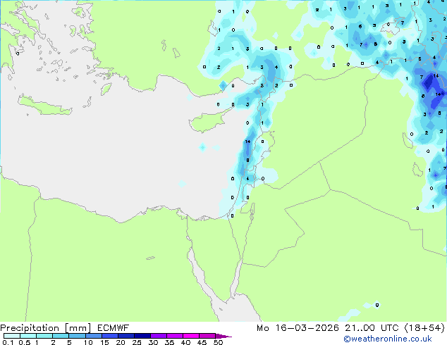Select the 35 to 40 mm legend swatch
Screen dimensions: 447x345
(x=175, y=336)
